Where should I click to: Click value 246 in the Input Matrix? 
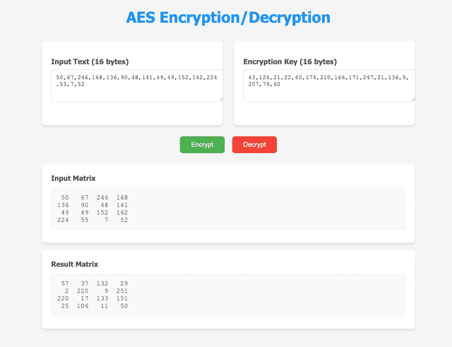(102, 197)
